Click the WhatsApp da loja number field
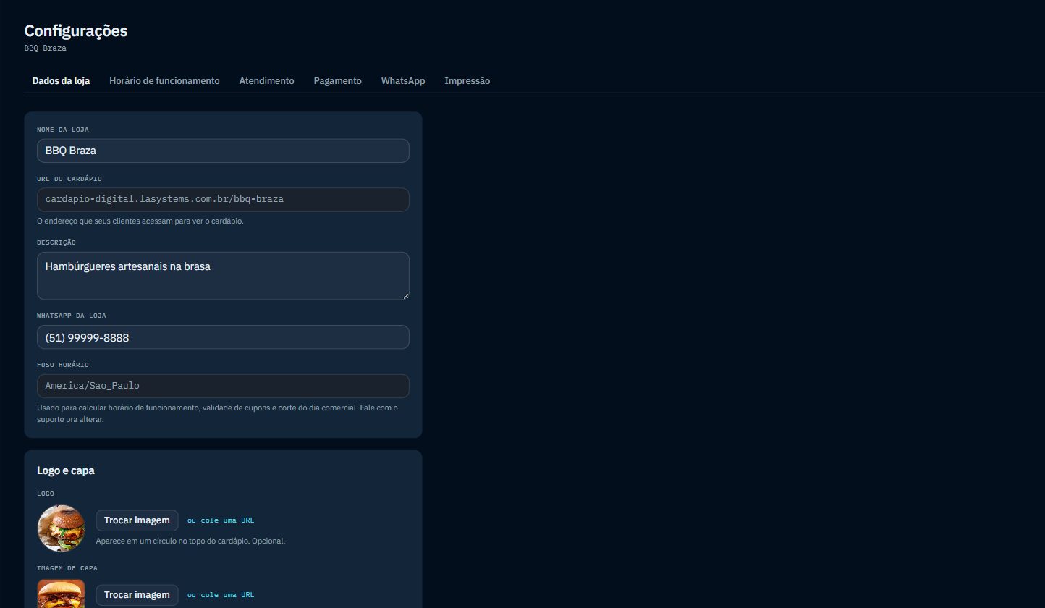Screen dimensions: 1045x608 223,337
